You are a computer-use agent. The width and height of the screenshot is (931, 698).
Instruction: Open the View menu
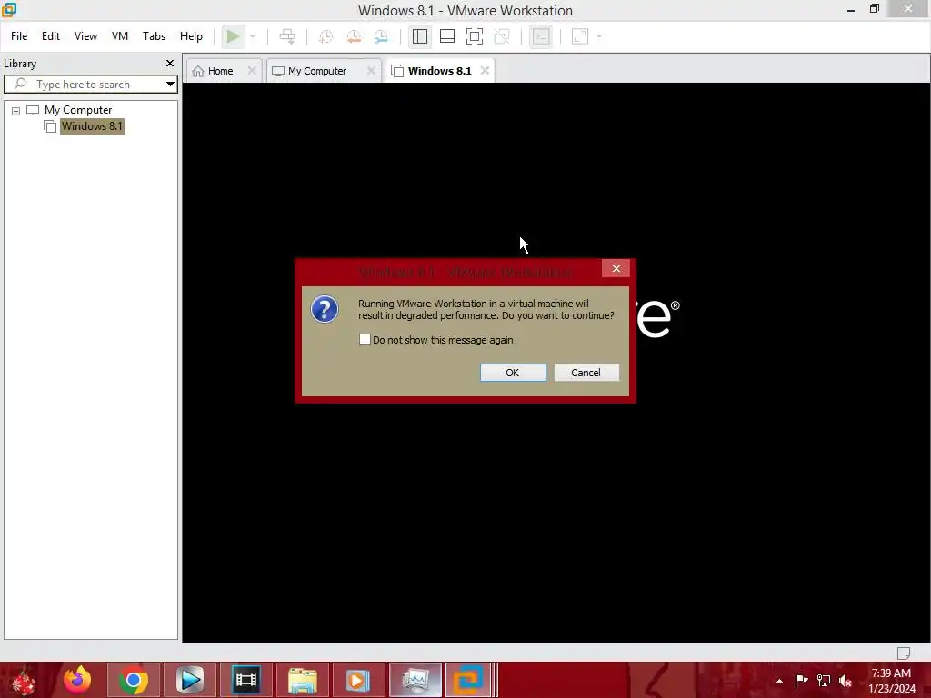point(85,36)
